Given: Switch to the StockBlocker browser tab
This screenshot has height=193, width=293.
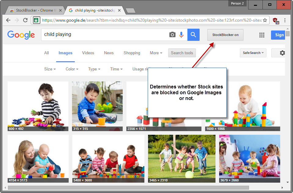Looking at the screenshot, I should pos(34,10).
